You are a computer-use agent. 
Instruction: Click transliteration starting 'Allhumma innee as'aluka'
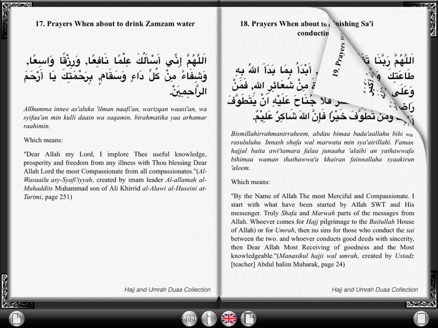tap(115, 117)
